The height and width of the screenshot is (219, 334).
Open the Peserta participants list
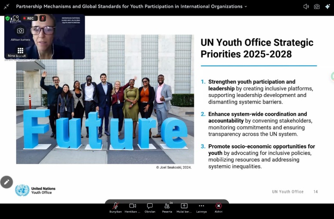tap(167, 208)
